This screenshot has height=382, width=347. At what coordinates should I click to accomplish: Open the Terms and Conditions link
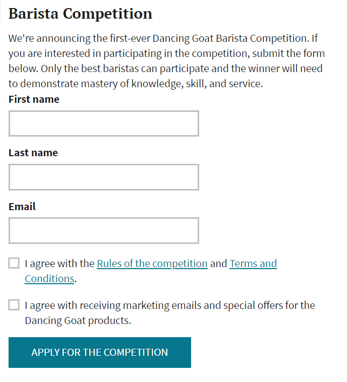(x=253, y=264)
